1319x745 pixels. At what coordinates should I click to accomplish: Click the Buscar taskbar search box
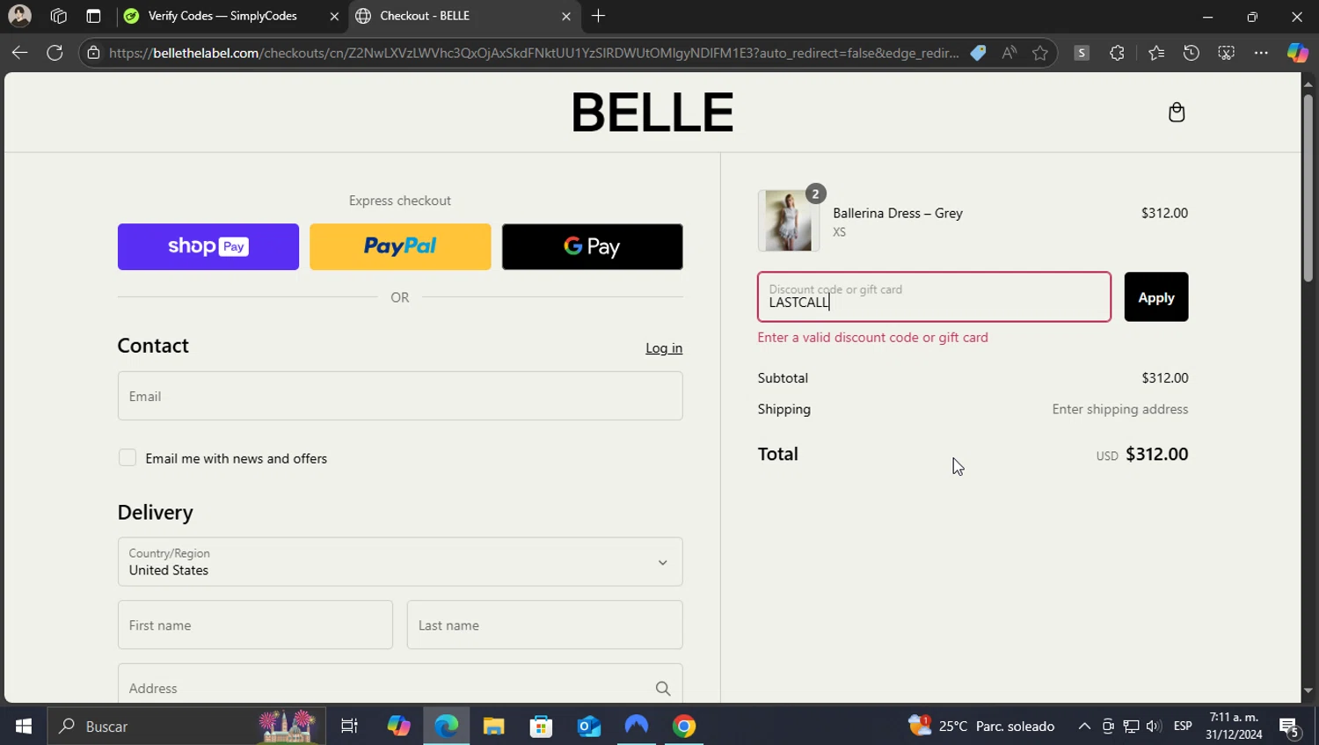tap(186, 726)
